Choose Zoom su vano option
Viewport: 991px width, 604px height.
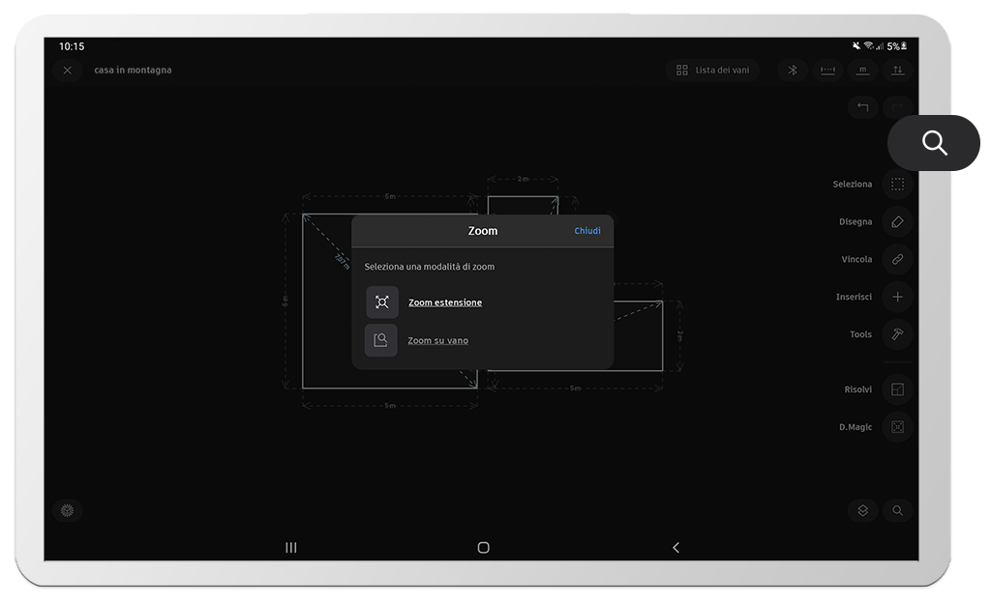coord(437,340)
